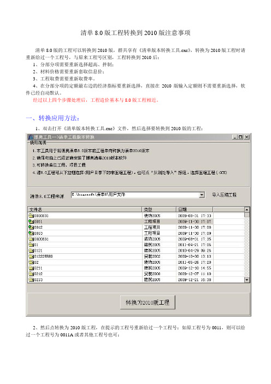Select file name 0020831
The image size is (271, 384).
[42, 239]
